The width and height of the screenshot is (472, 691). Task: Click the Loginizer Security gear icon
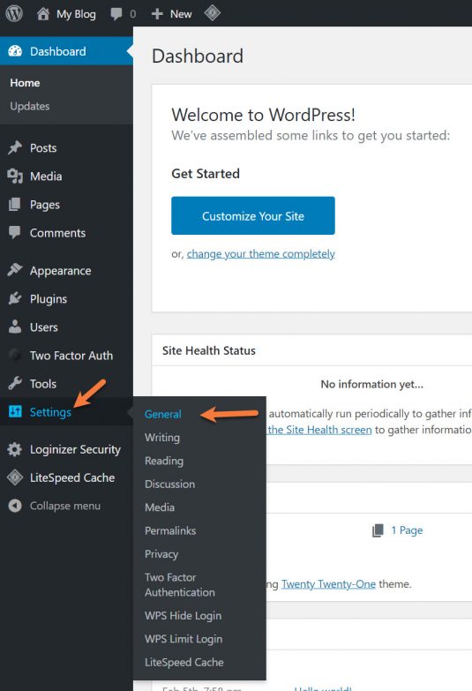tap(14, 449)
